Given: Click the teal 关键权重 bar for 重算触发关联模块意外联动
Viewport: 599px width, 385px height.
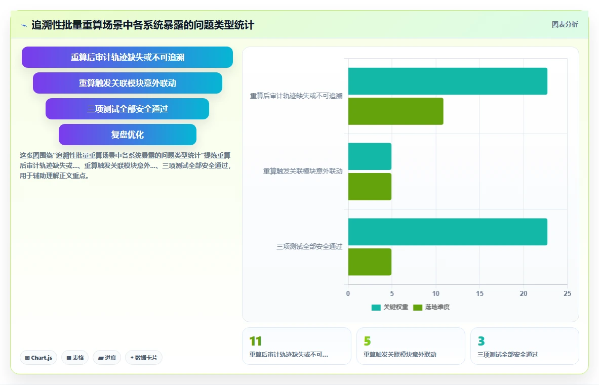Looking at the screenshot, I should point(370,156).
